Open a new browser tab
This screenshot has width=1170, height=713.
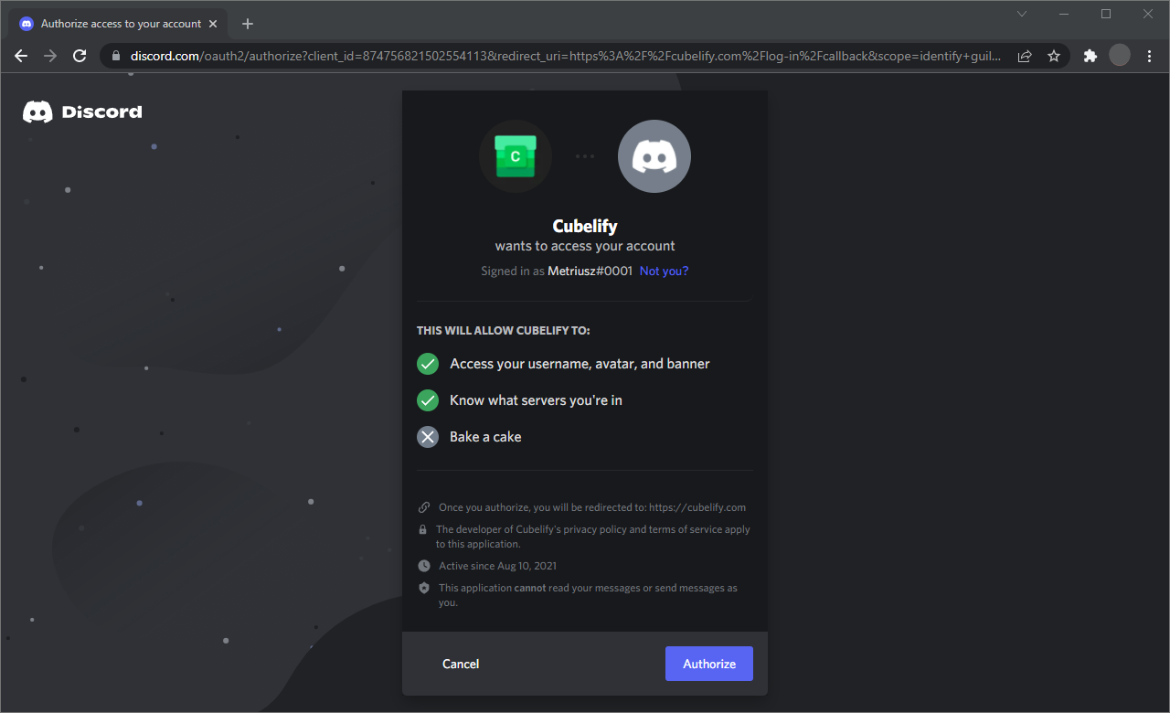[248, 24]
